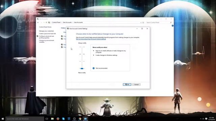Open Configure advanced user profile properties
The image size is (216, 121).
point(47,37)
